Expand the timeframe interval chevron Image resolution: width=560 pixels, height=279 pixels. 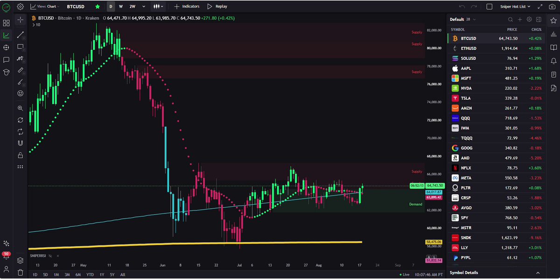click(143, 7)
